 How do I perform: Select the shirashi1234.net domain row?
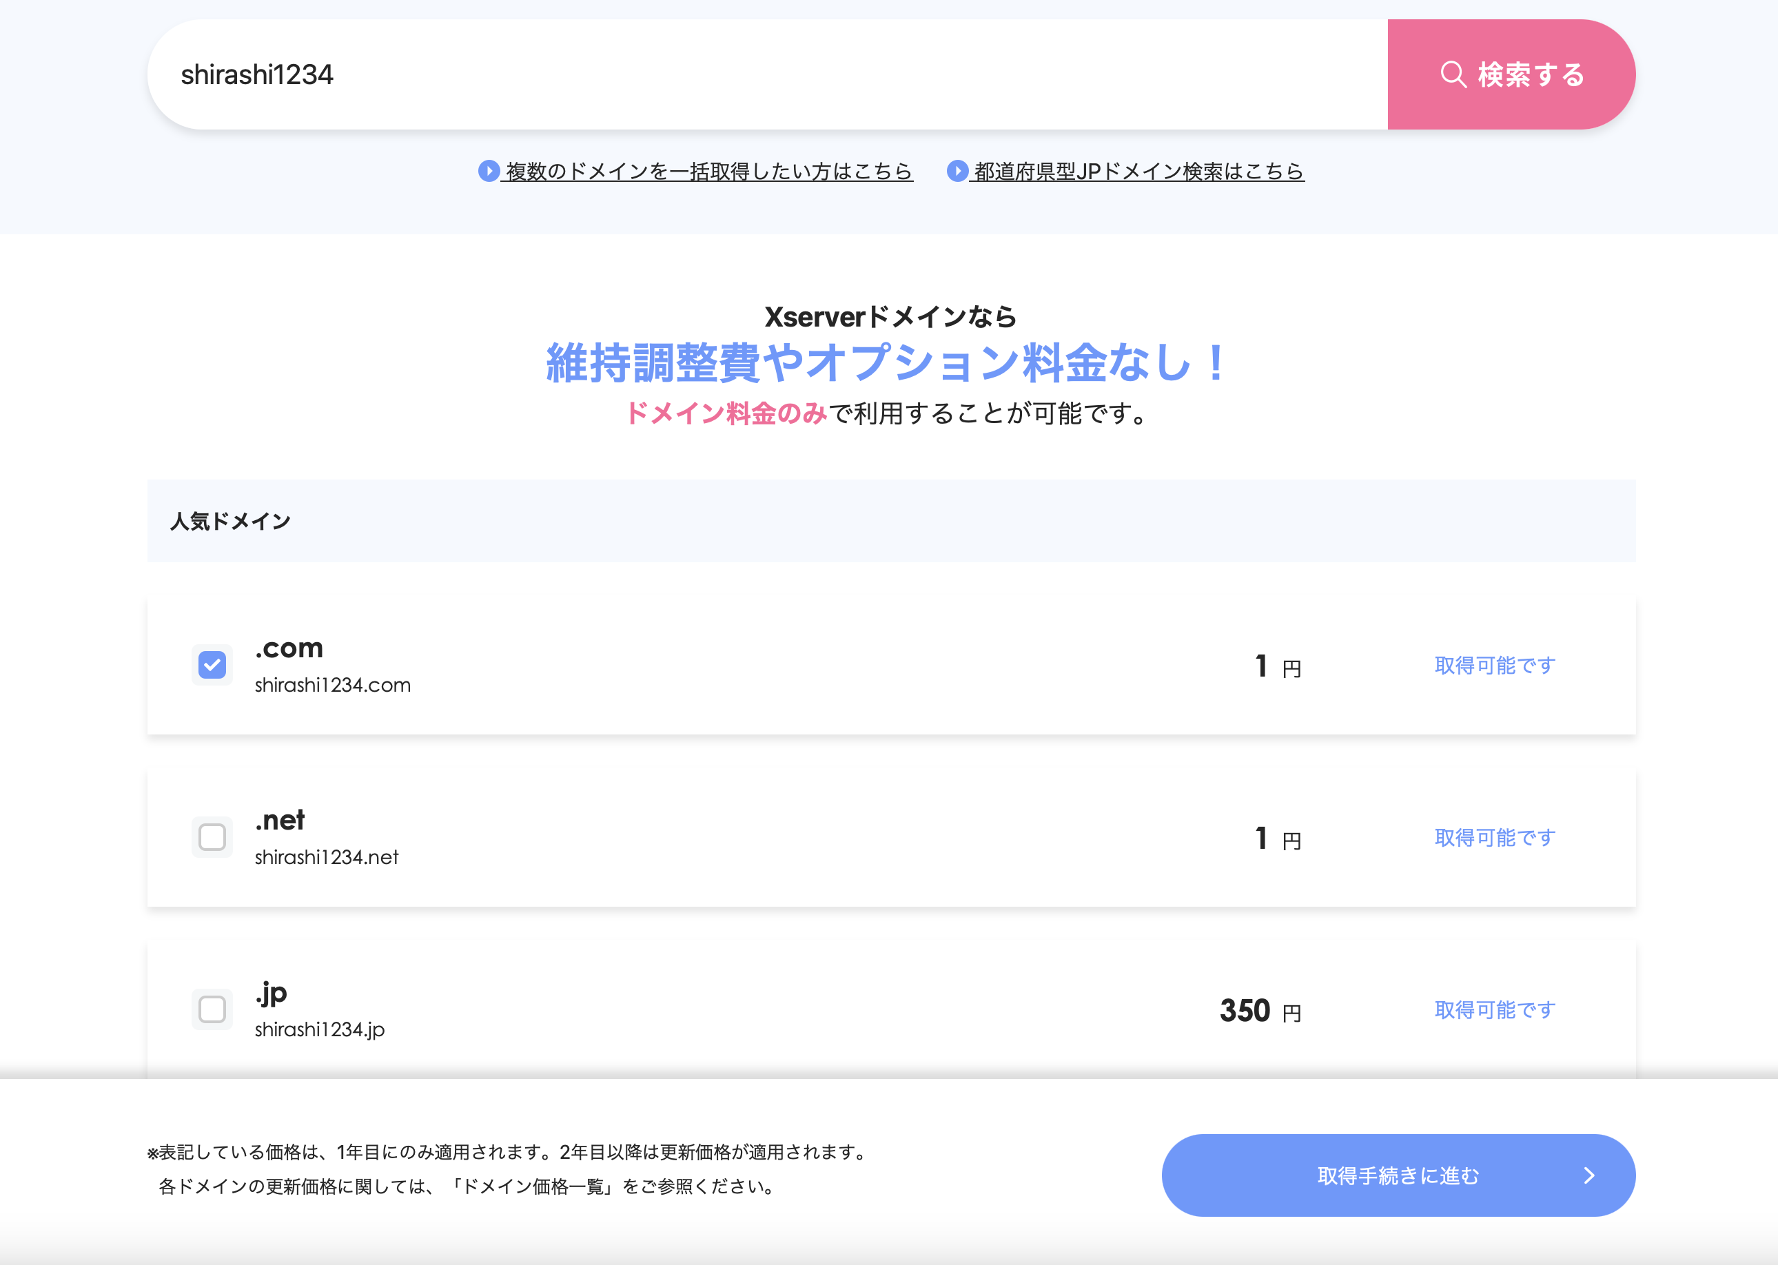tap(327, 857)
